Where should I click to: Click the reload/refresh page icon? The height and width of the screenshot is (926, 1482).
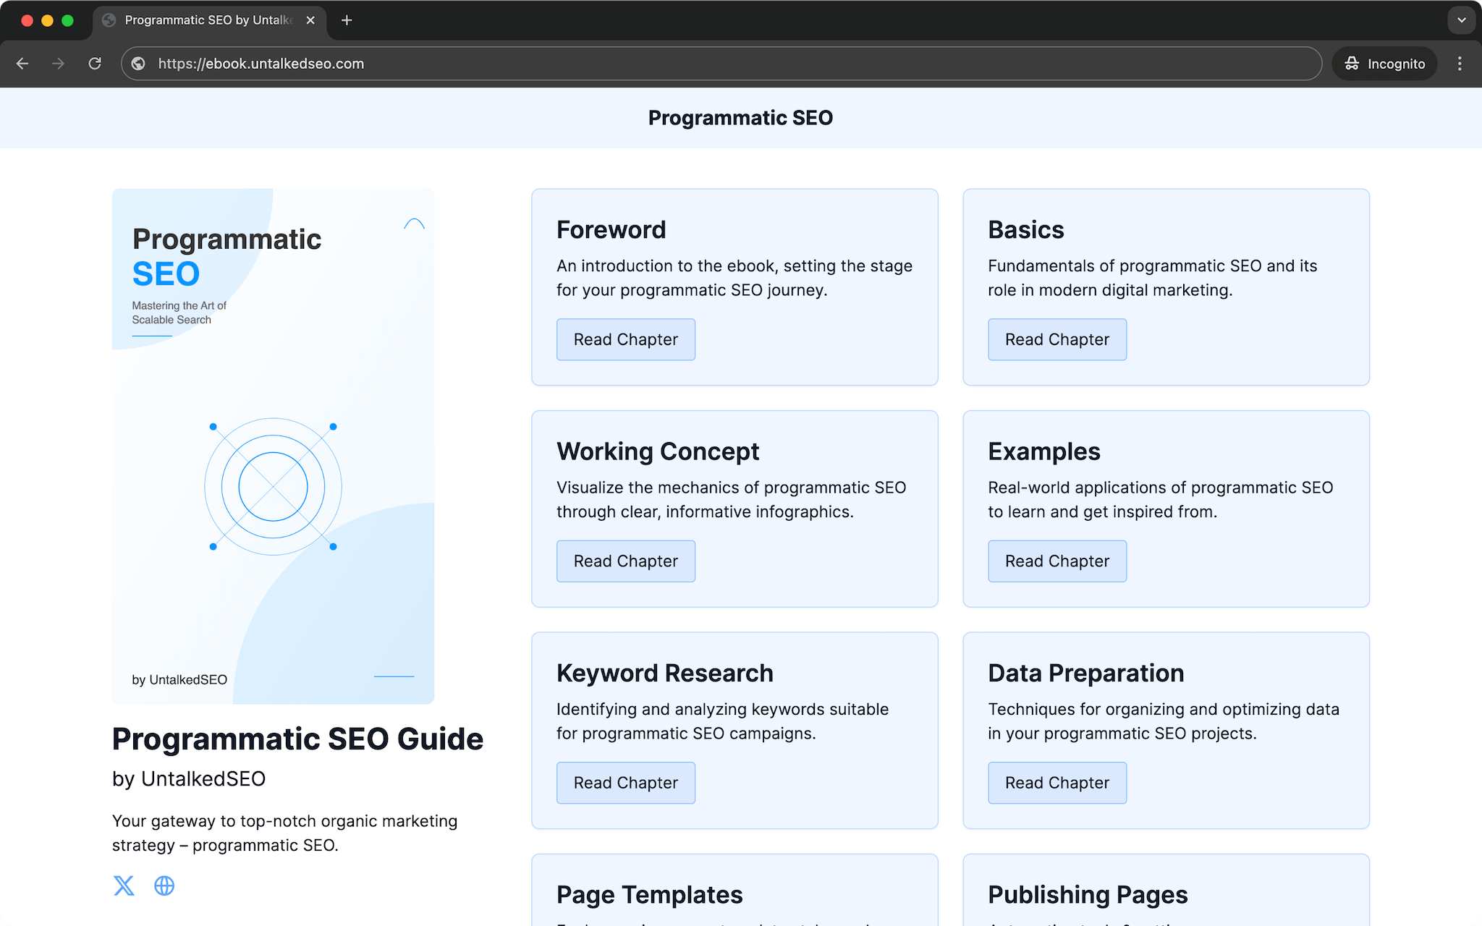coord(96,63)
